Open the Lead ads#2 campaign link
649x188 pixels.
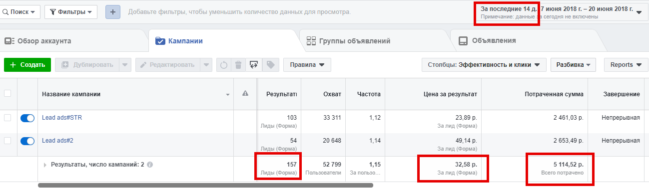pos(58,141)
